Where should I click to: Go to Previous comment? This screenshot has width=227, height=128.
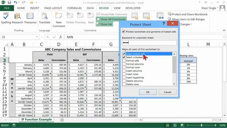point(81,18)
